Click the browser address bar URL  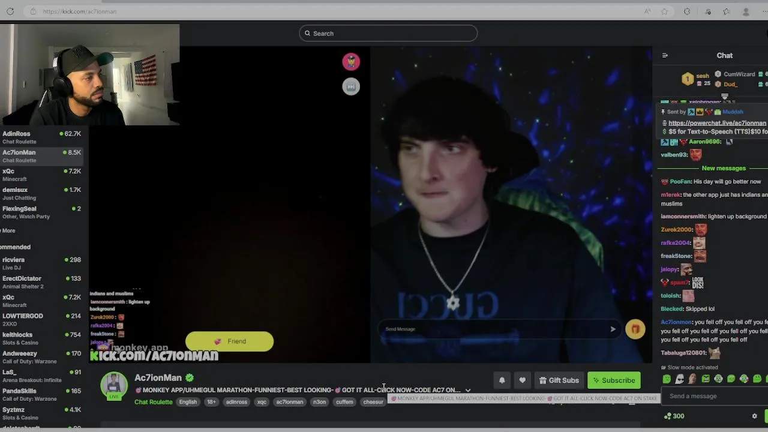[79, 11]
